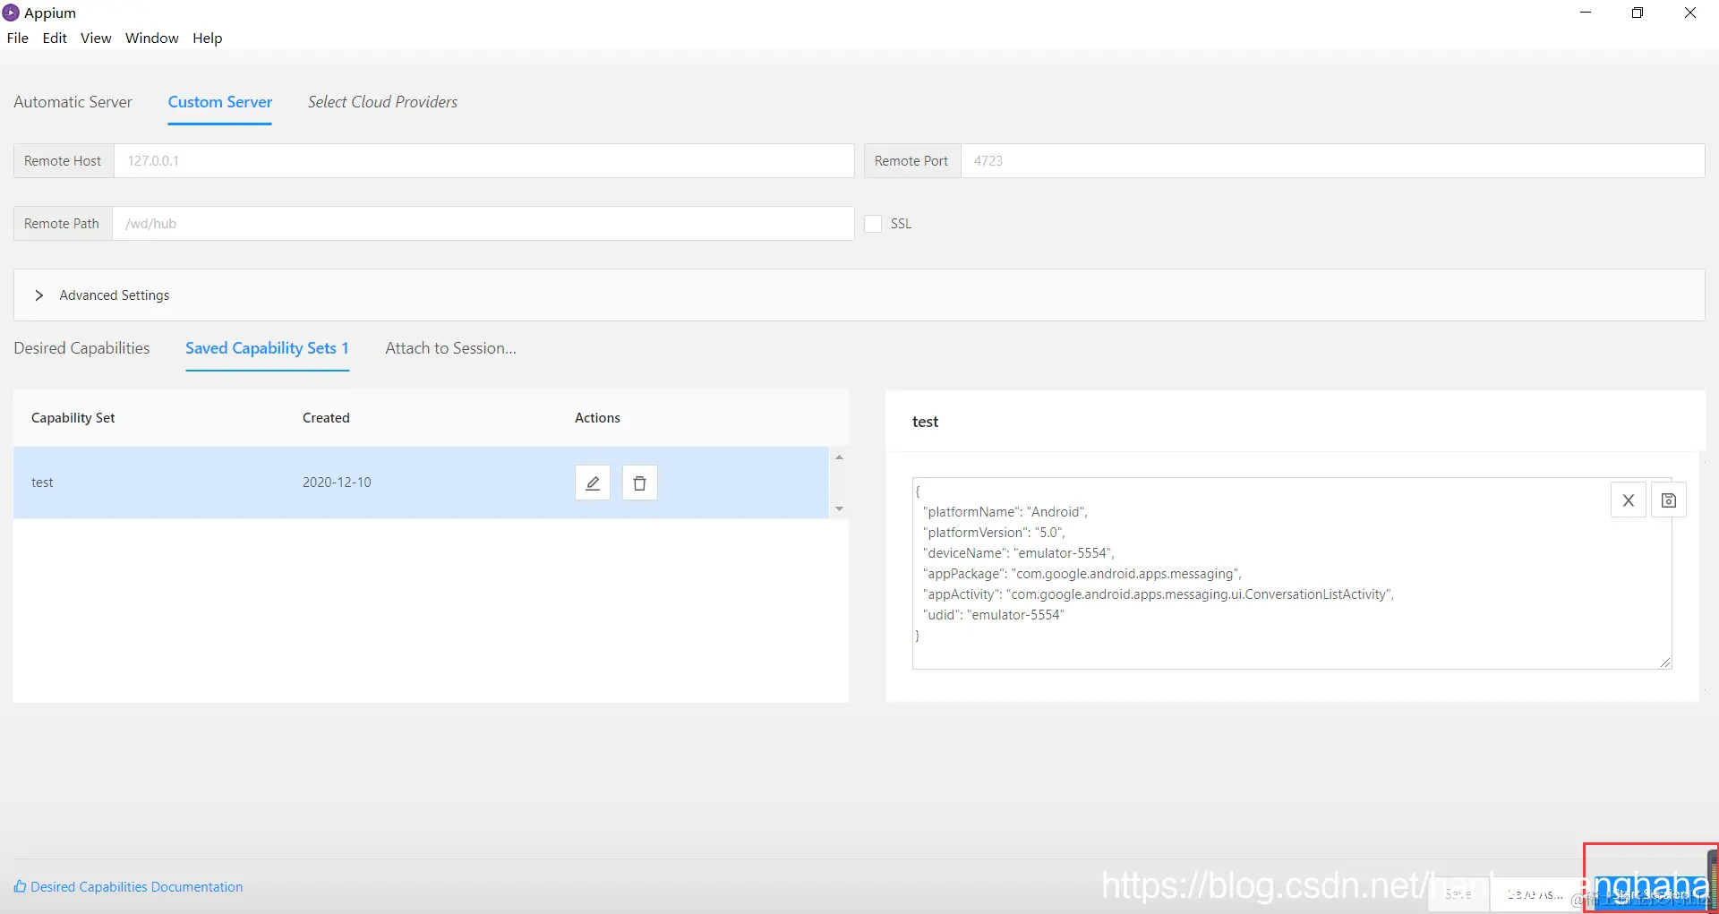Focus the Remote Path input field
Screen dimensions: 1719x914
tap(483, 224)
